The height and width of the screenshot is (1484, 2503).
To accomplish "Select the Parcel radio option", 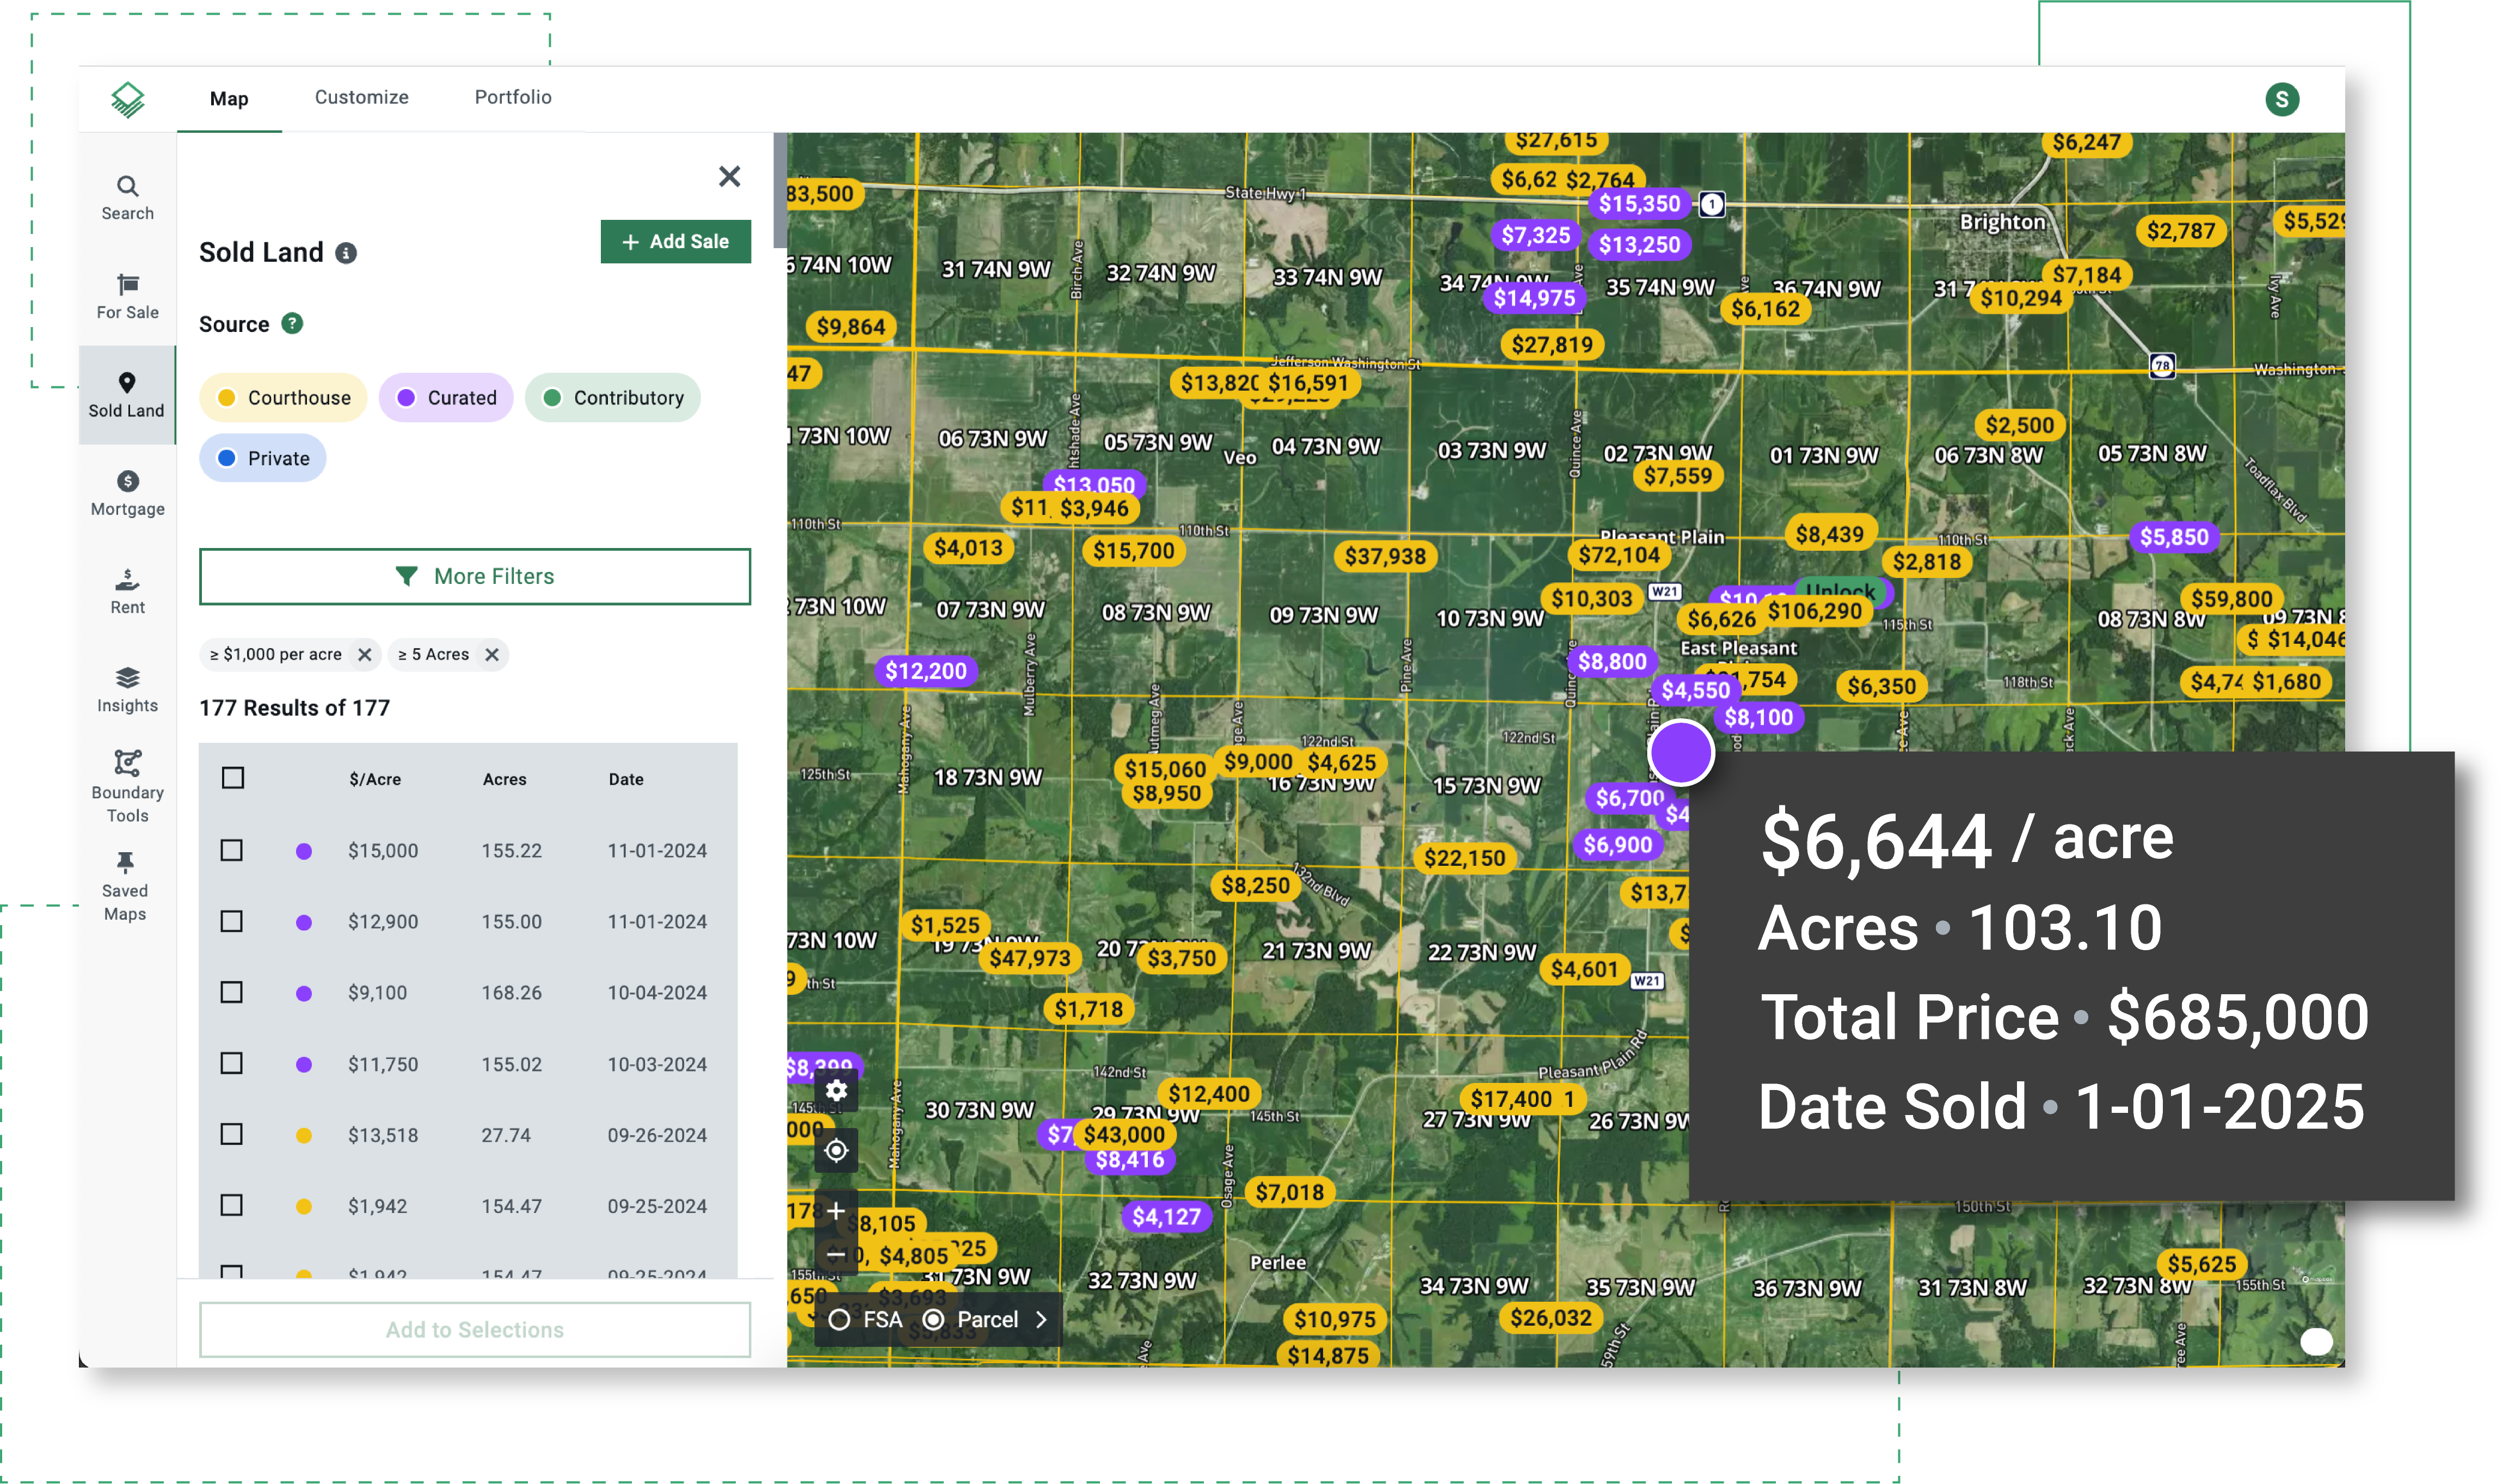I will pos(933,1320).
